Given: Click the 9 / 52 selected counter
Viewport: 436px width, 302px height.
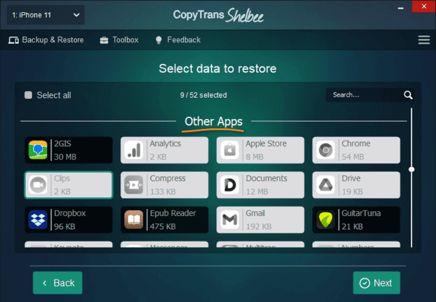Looking at the screenshot, I should coord(203,95).
